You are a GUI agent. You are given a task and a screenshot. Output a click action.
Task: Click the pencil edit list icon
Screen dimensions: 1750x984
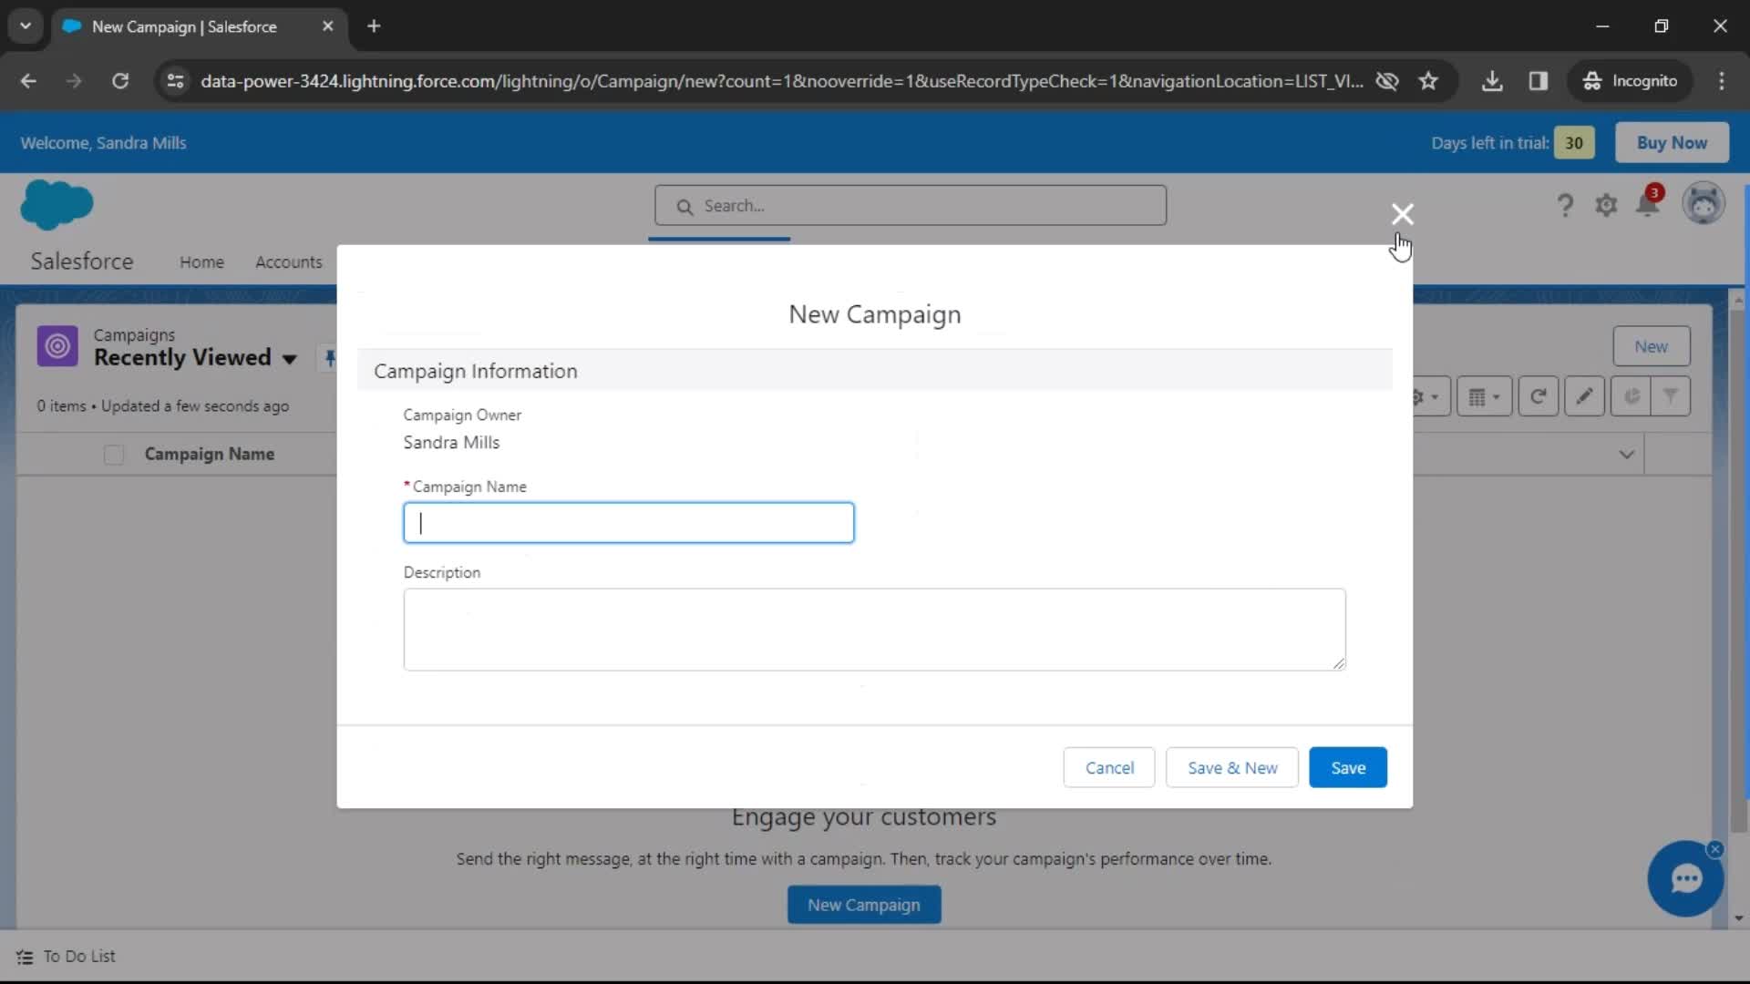(x=1584, y=397)
